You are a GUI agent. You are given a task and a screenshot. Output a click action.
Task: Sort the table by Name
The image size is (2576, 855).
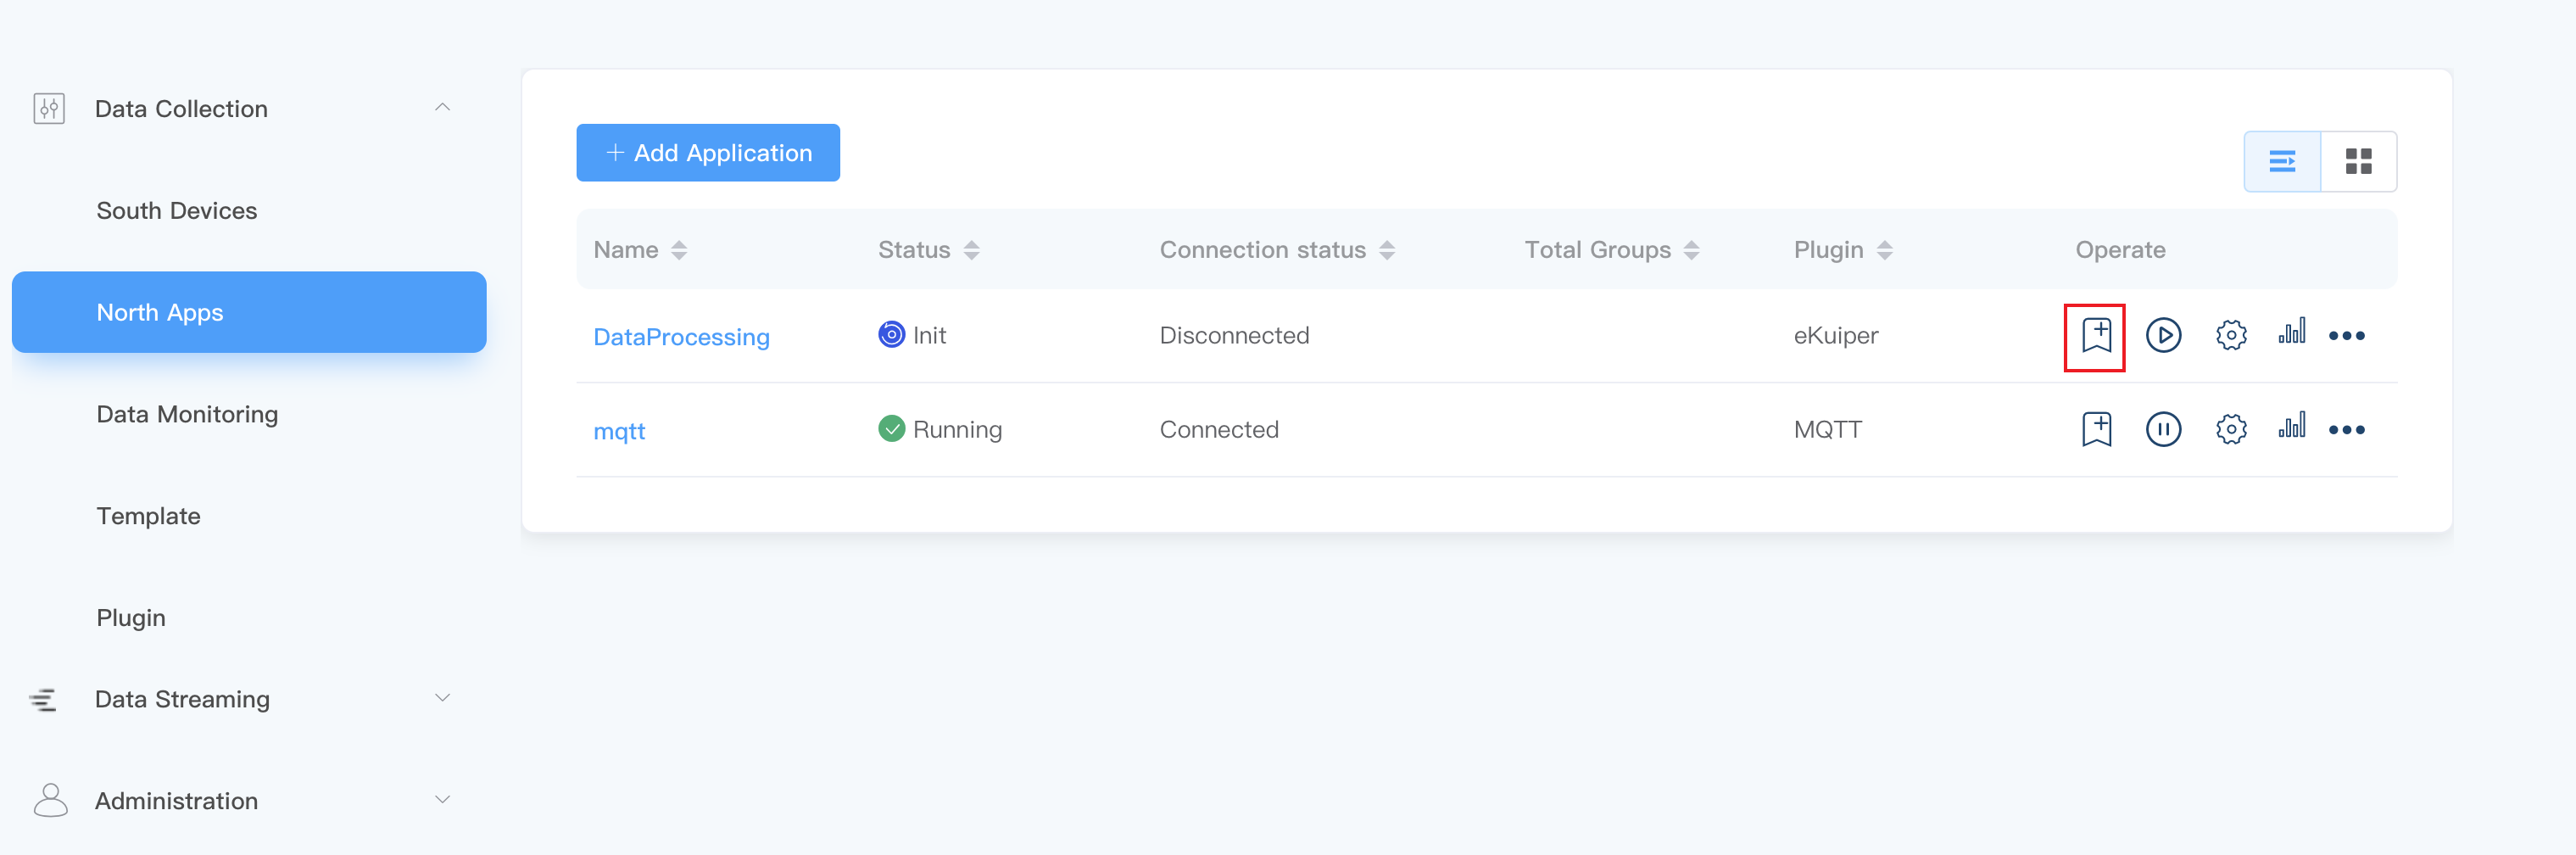tap(680, 249)
